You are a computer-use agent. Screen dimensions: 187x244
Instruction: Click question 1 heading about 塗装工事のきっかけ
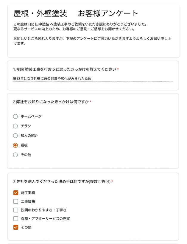(65, 69)
